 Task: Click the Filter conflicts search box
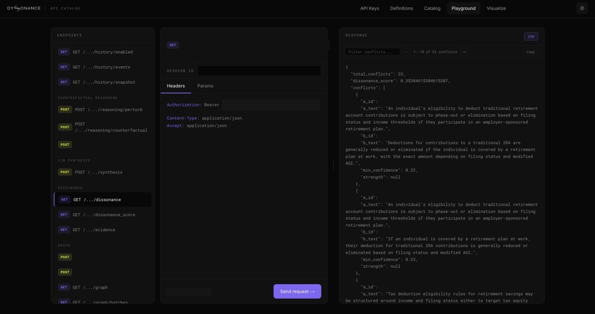click(372, 52)
